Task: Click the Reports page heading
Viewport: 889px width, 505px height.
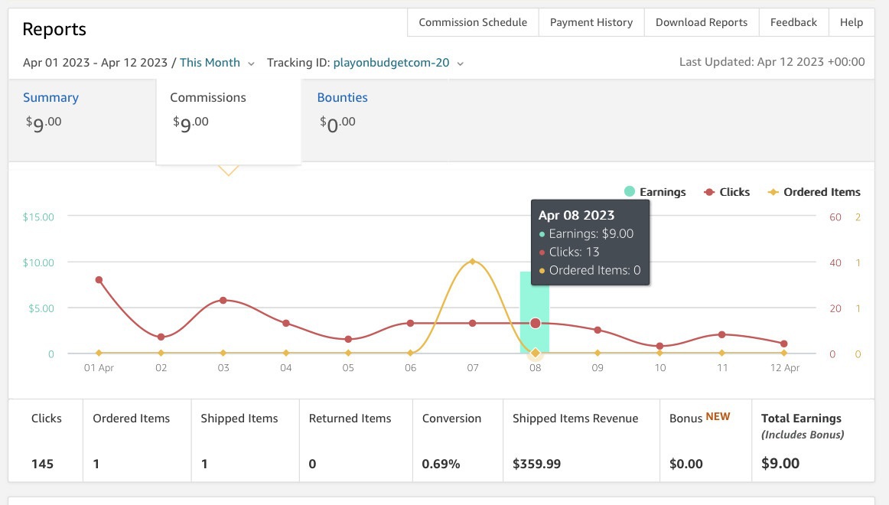Action: coord(54,29)
